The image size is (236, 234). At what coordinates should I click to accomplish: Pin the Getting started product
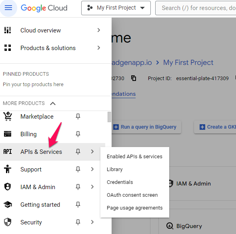click(x=78, y=204)
